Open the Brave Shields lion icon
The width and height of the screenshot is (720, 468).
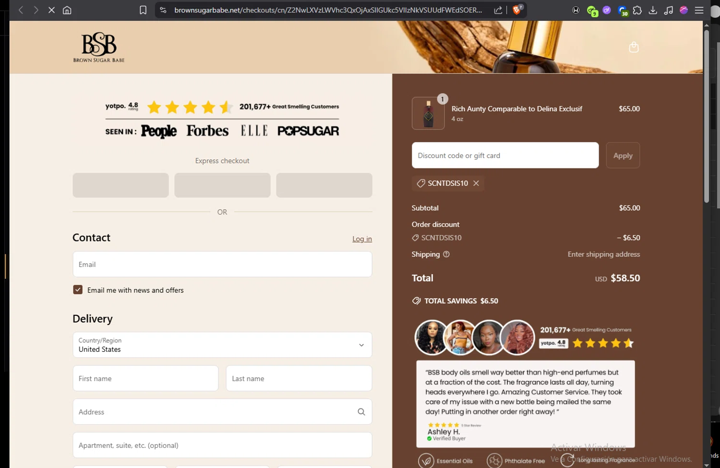(517, 10)
